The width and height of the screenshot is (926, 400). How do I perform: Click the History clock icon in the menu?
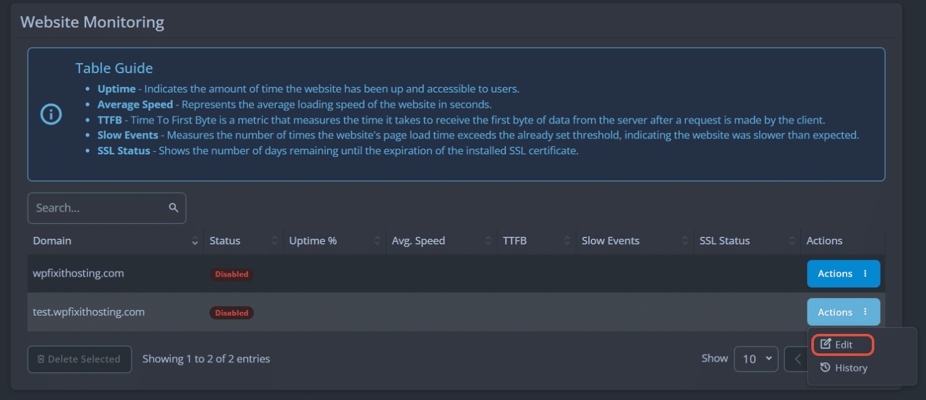(x=825, y=368)
